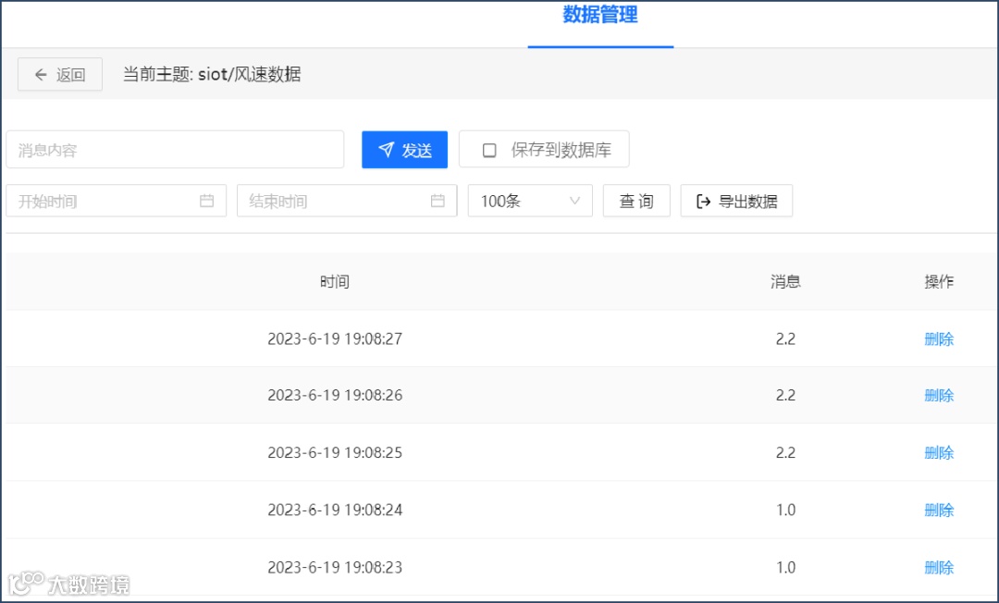Click the 时间 column header
Screen dimensions: 999x603
click(x=335, y=281)
